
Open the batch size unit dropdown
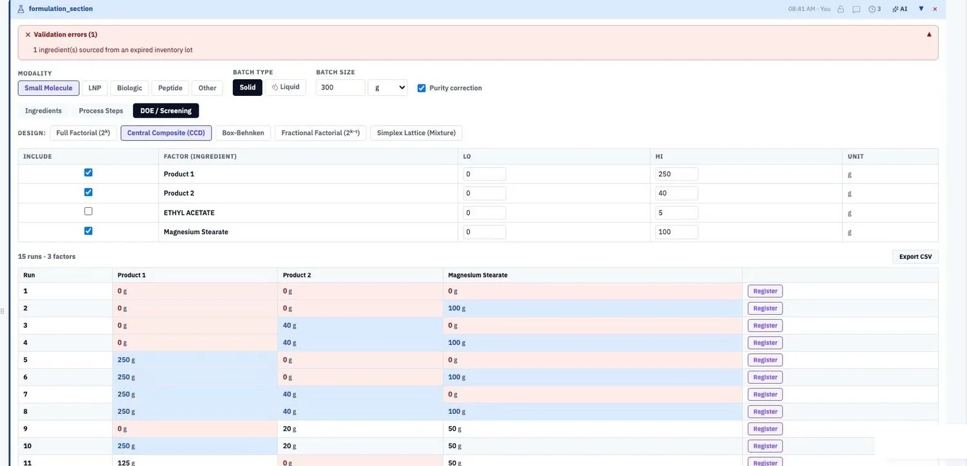click(x=387, y=88)
